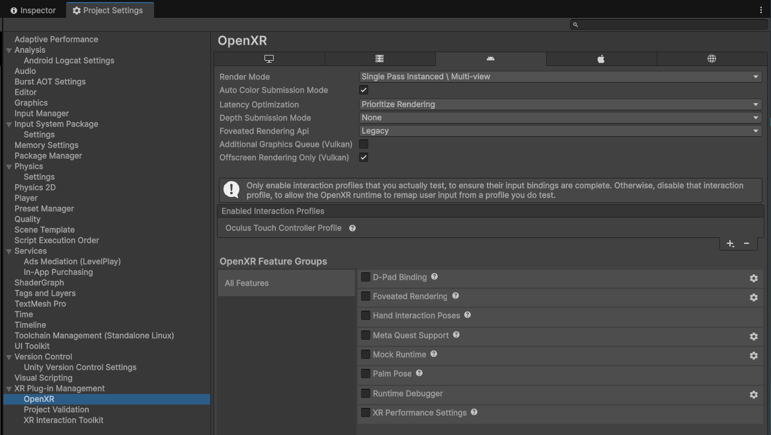Open Adaptive Performance settings
This screenshot has width=771, height=435.
pyautogui.click(x=56, y=39)
